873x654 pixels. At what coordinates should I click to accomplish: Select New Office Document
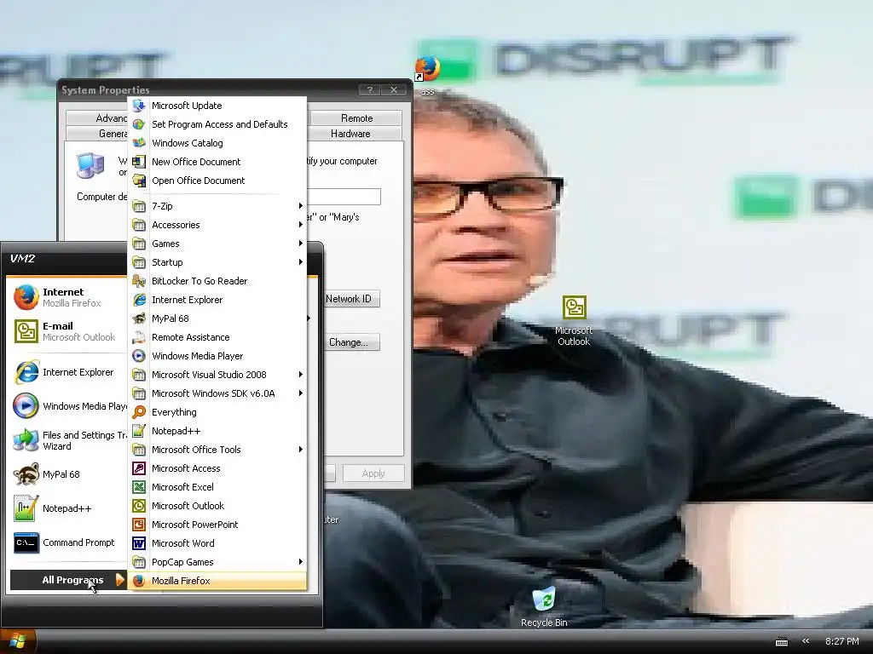pos(217,162)
